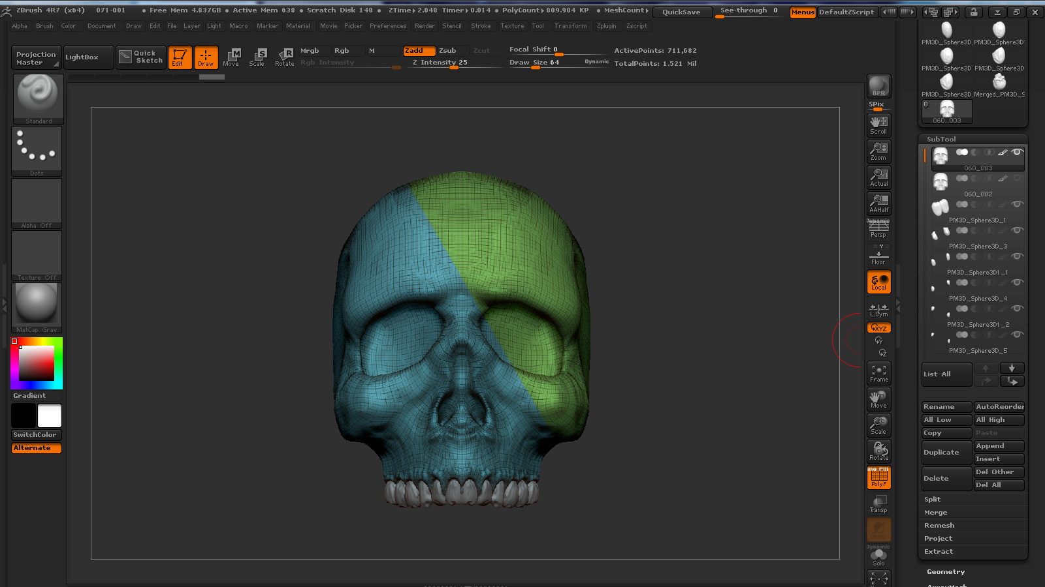Screen dimensions: 1045x587
Task: Click the Duplicate subtool button
Action: coord(947,452)
